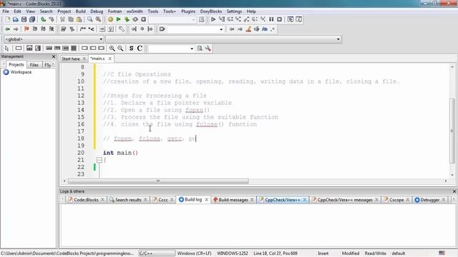Click the Replace toolbar icon

coord(98,19)
